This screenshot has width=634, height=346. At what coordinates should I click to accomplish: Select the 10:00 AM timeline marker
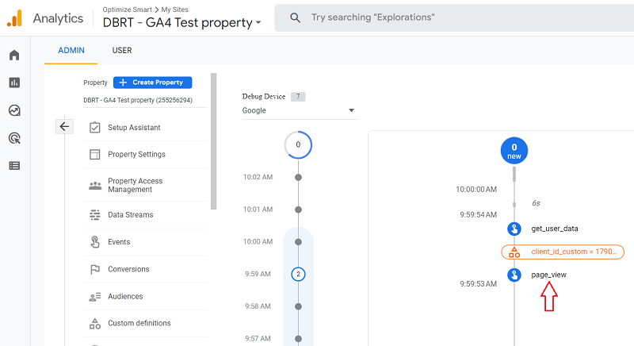pos(299,242)
